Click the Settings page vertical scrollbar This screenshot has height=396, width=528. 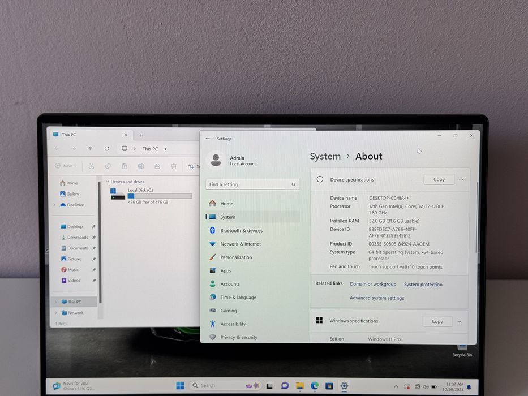(477, 217)
